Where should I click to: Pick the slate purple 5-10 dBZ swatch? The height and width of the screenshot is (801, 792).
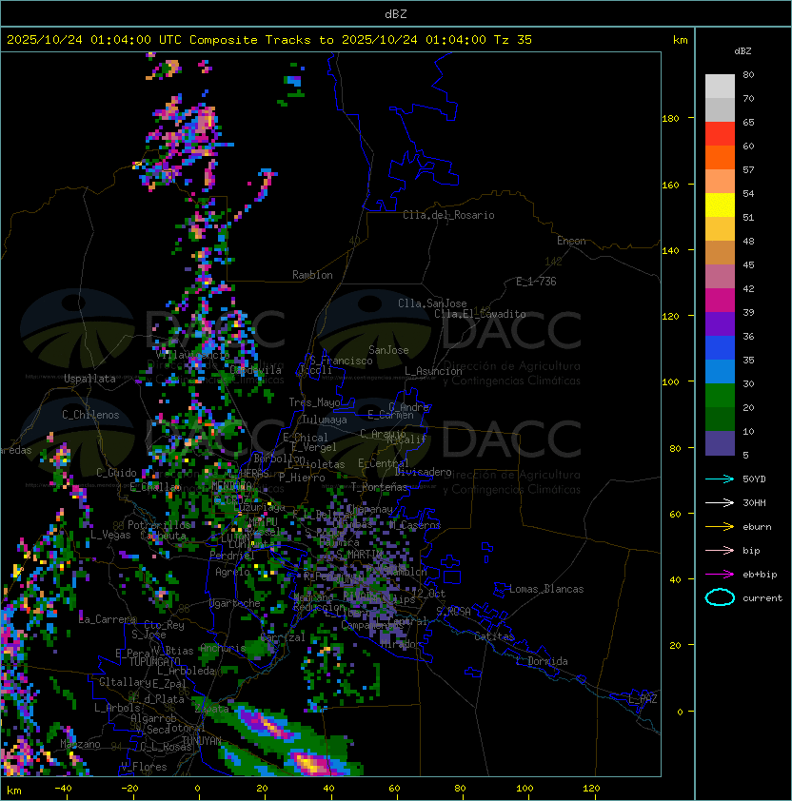point(720,443)
